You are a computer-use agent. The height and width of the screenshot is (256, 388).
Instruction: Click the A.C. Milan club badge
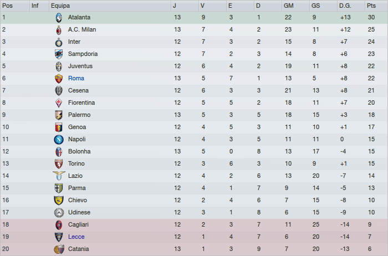pyautogui.click(x=59, y=29)
